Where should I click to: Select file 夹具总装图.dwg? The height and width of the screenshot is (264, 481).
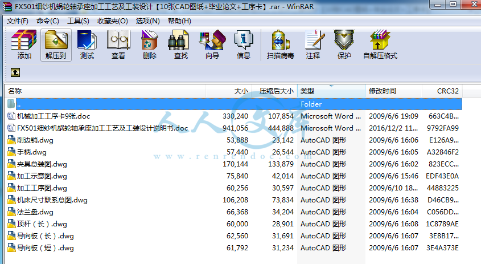click(42, 164)
